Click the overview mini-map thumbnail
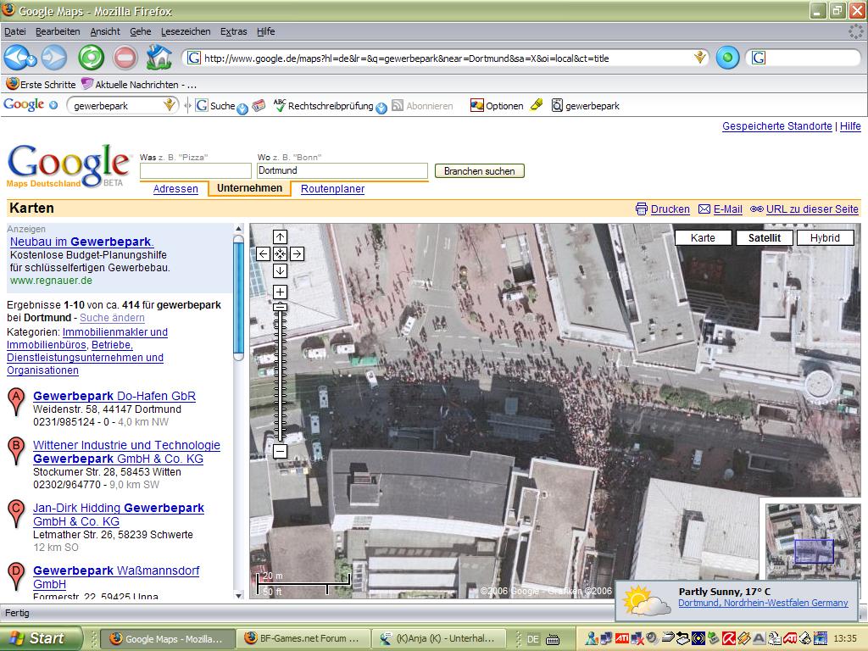 [814, 540]
